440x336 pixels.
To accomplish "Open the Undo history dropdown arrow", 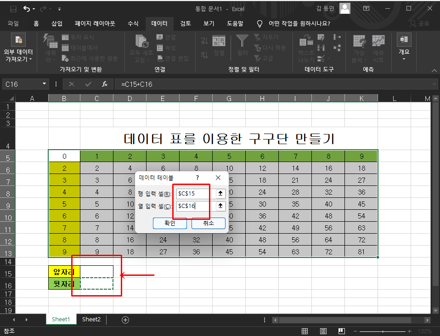I will [34, 9].
